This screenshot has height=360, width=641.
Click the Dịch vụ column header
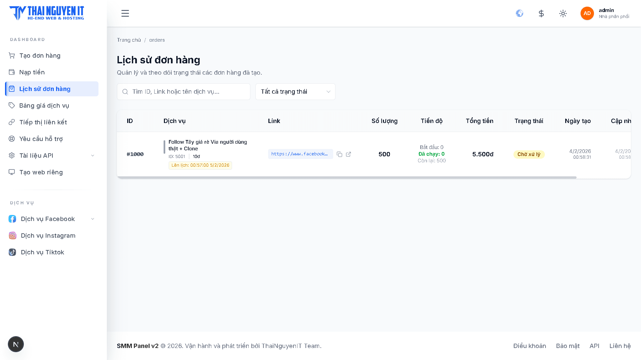(175, 121)
